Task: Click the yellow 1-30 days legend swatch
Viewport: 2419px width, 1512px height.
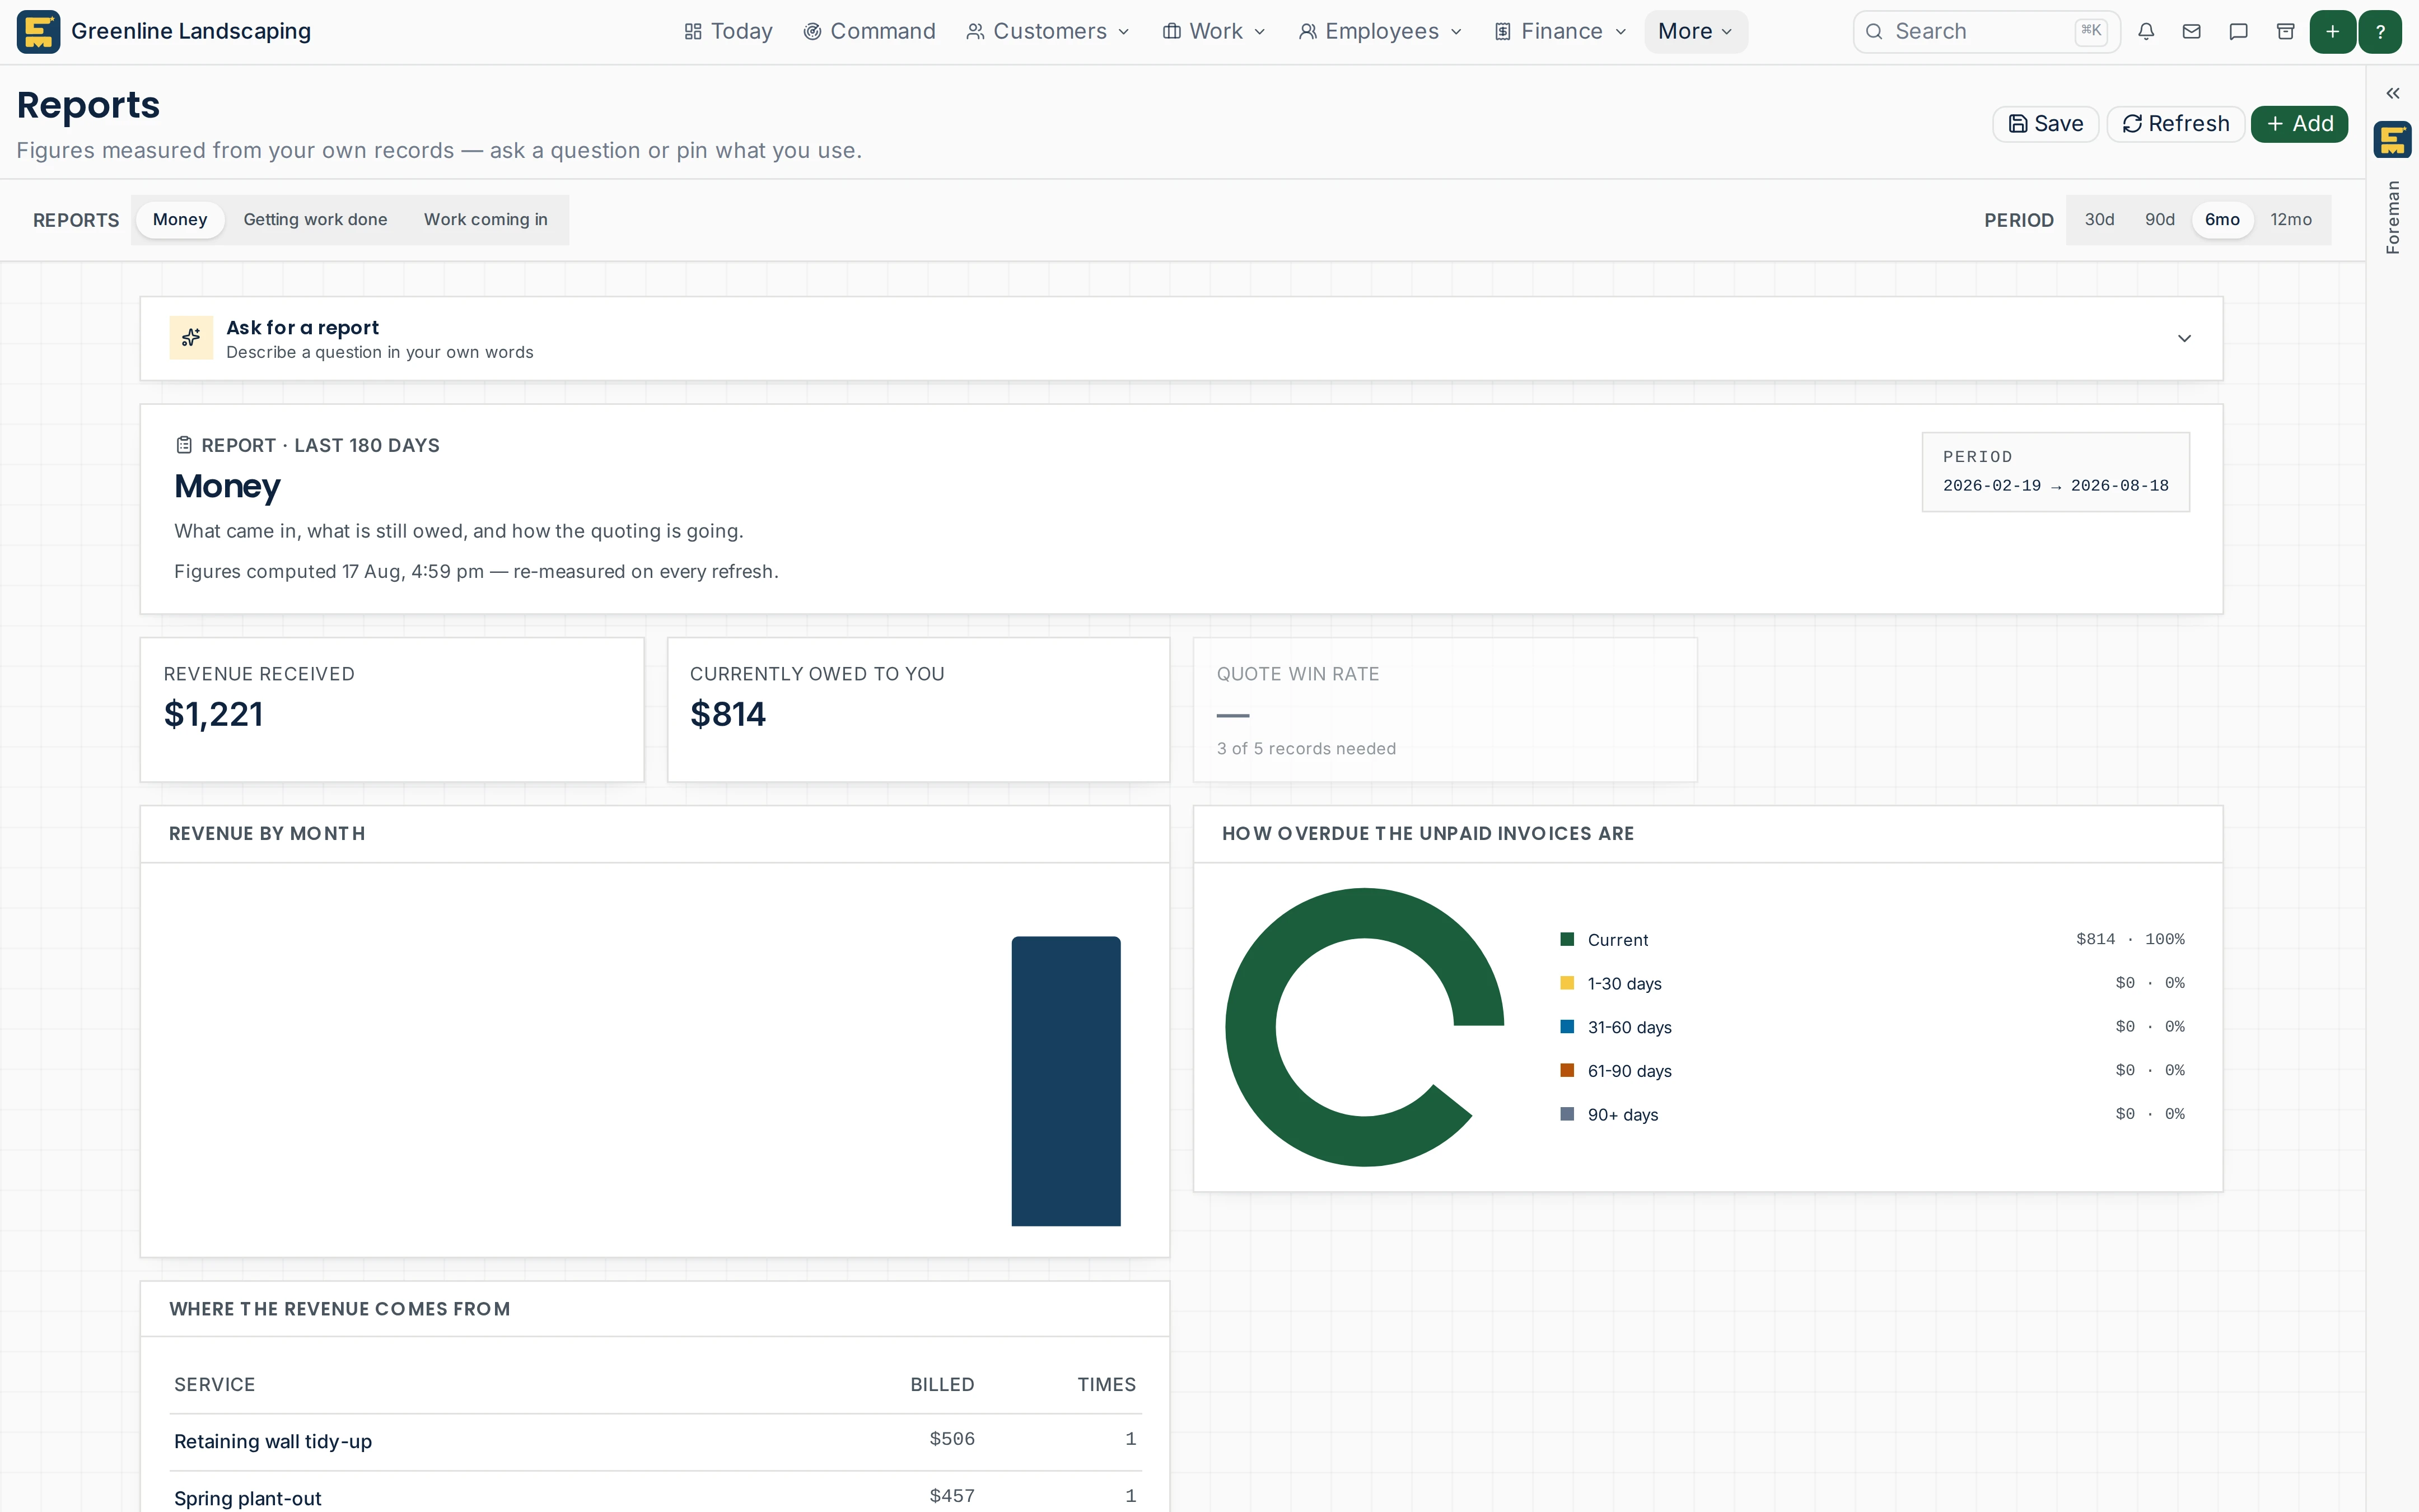Action: pyautogui.click(x=1567, y=983)
